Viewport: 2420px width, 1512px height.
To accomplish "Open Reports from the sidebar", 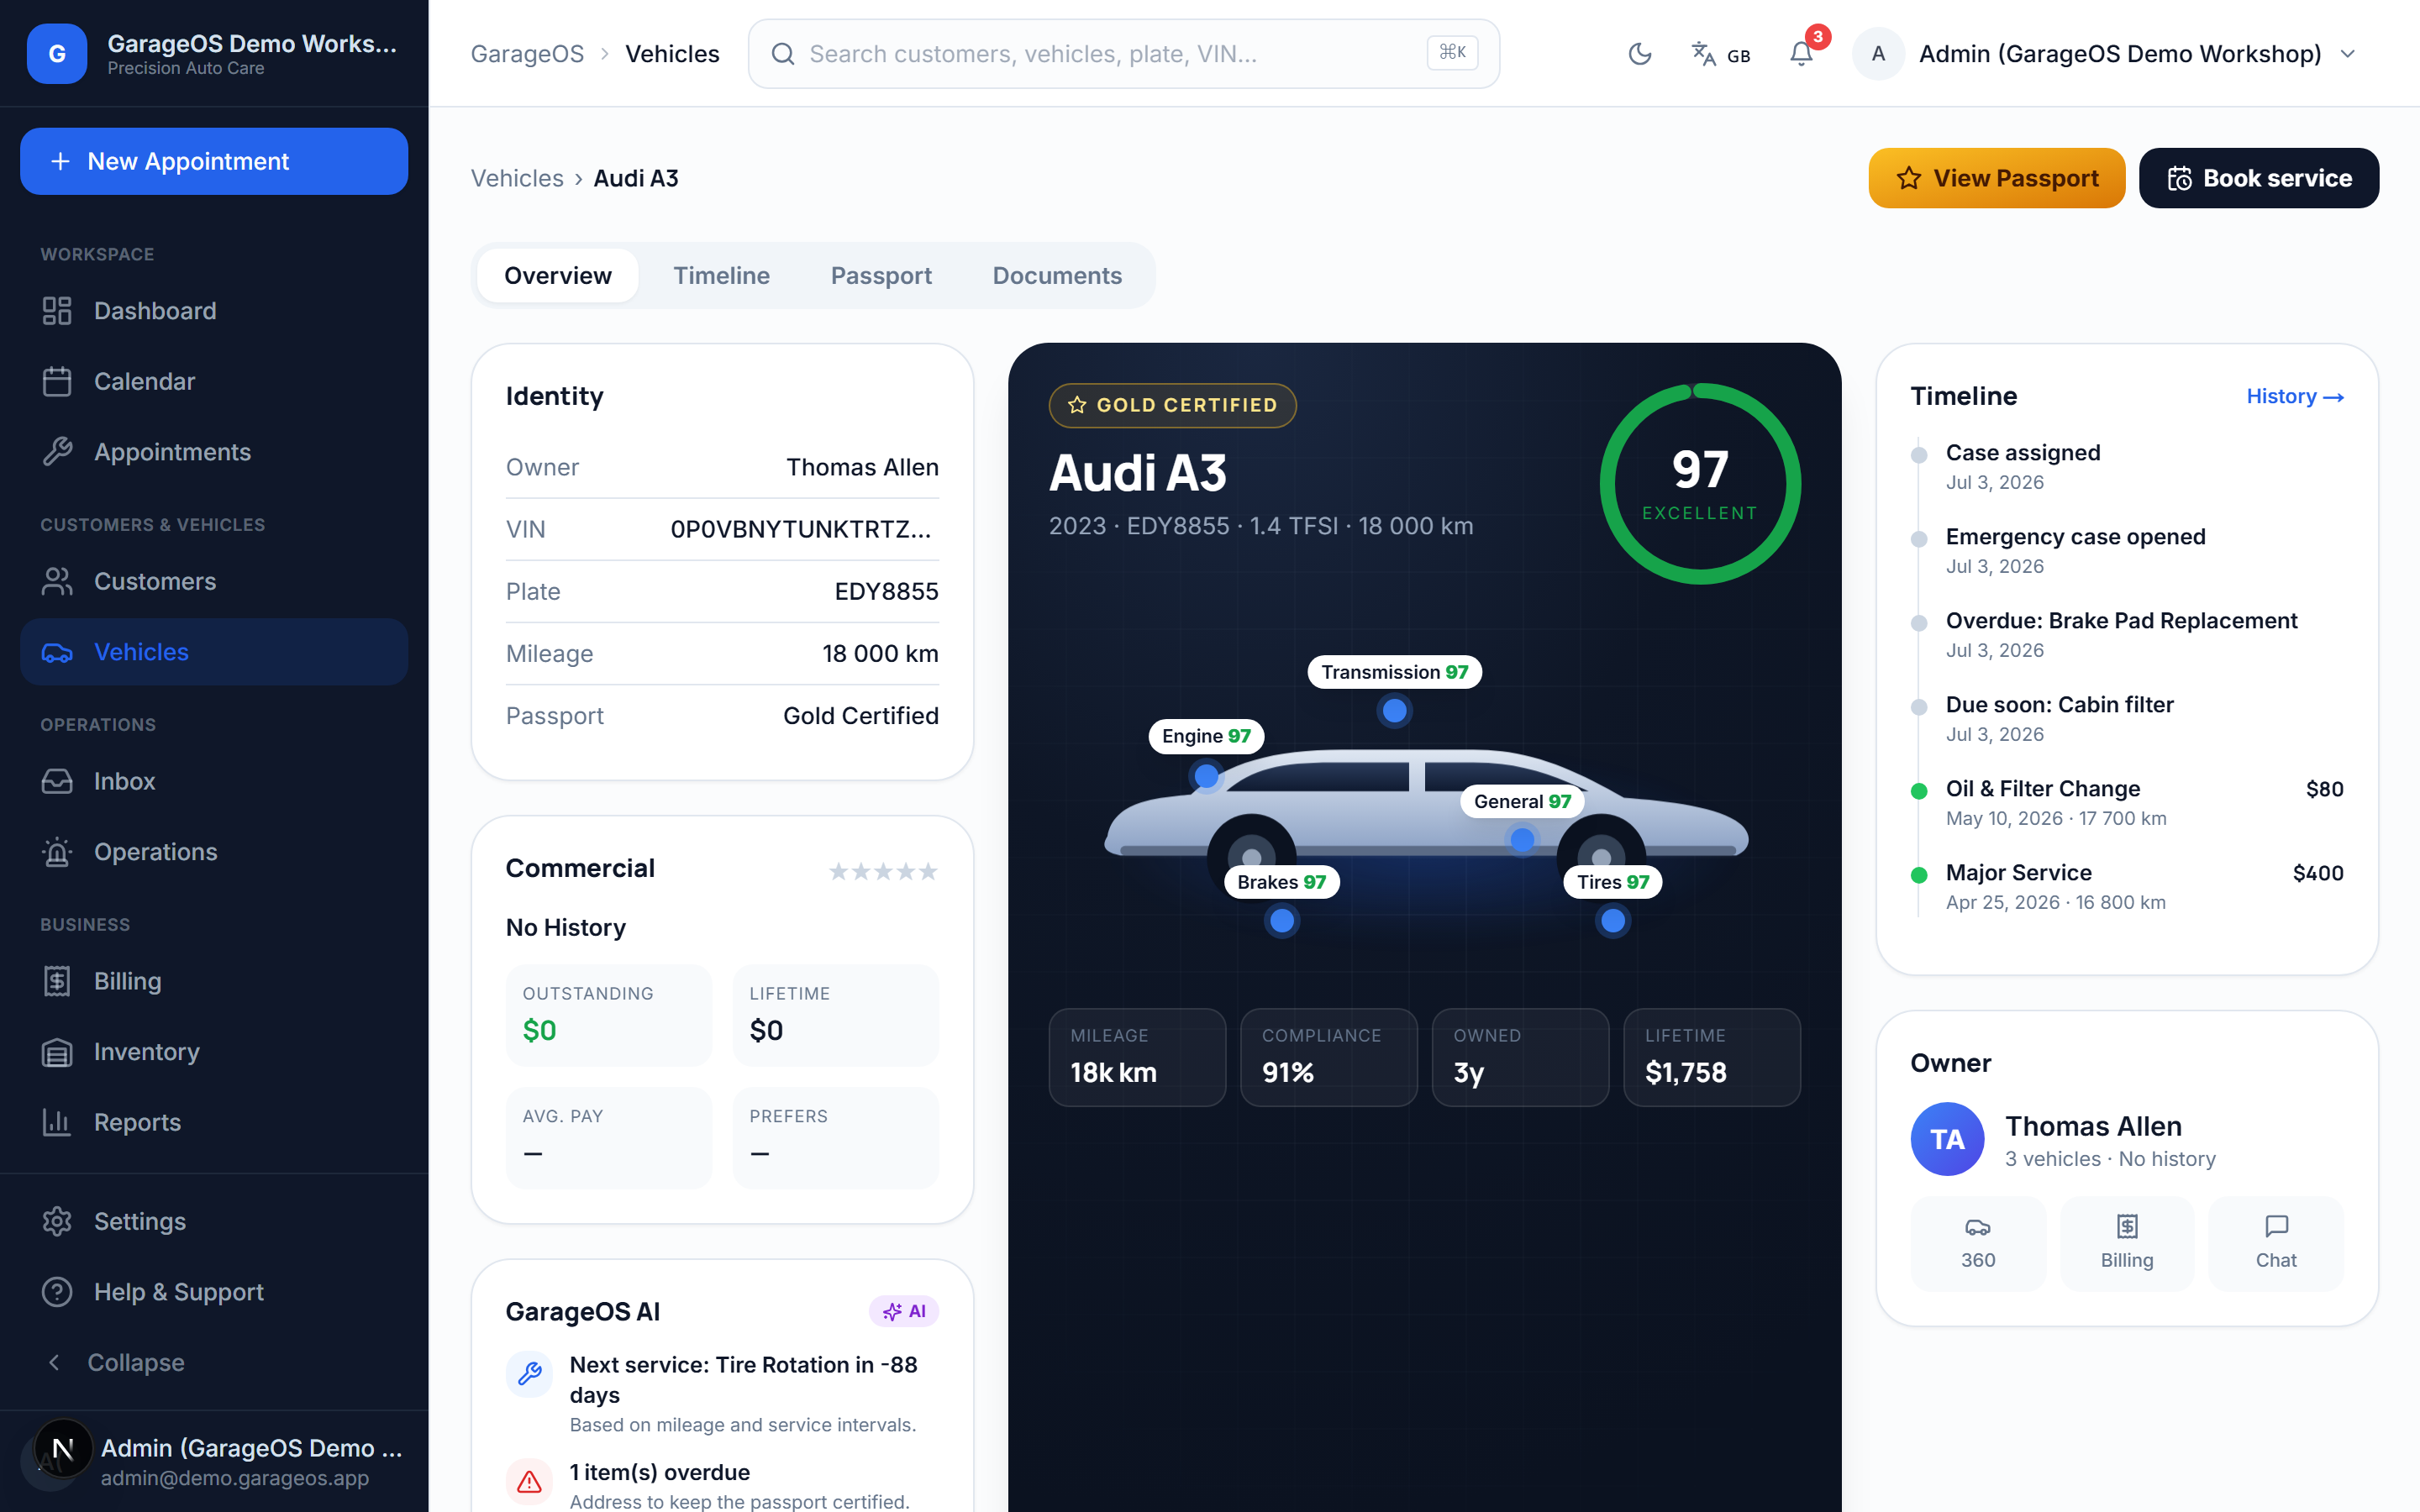I will 213,1122.
